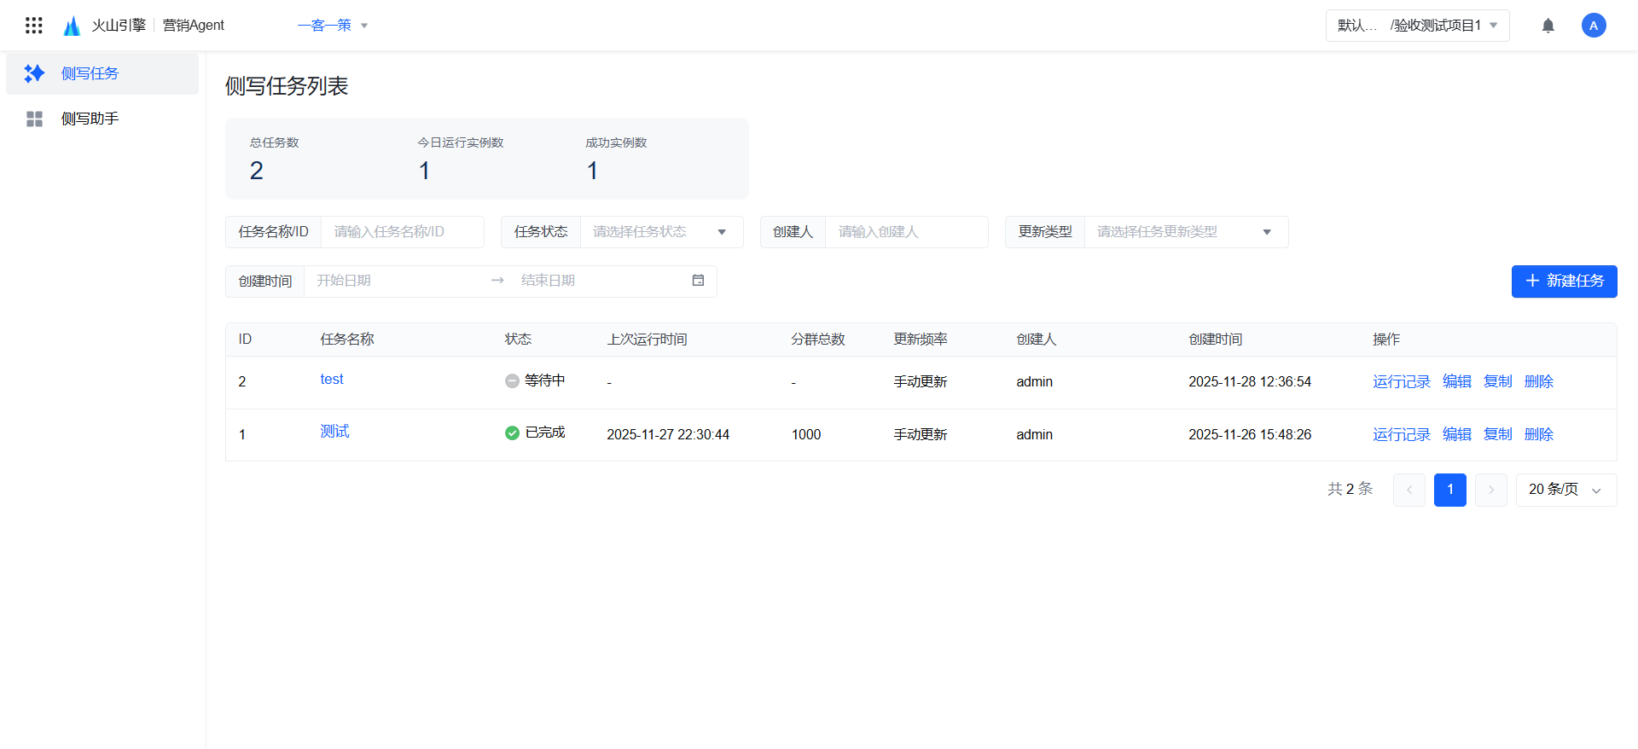1638x749 pixels.
Task: Open the 20 条/页 page size selector
Action: tap(1565, 490)
